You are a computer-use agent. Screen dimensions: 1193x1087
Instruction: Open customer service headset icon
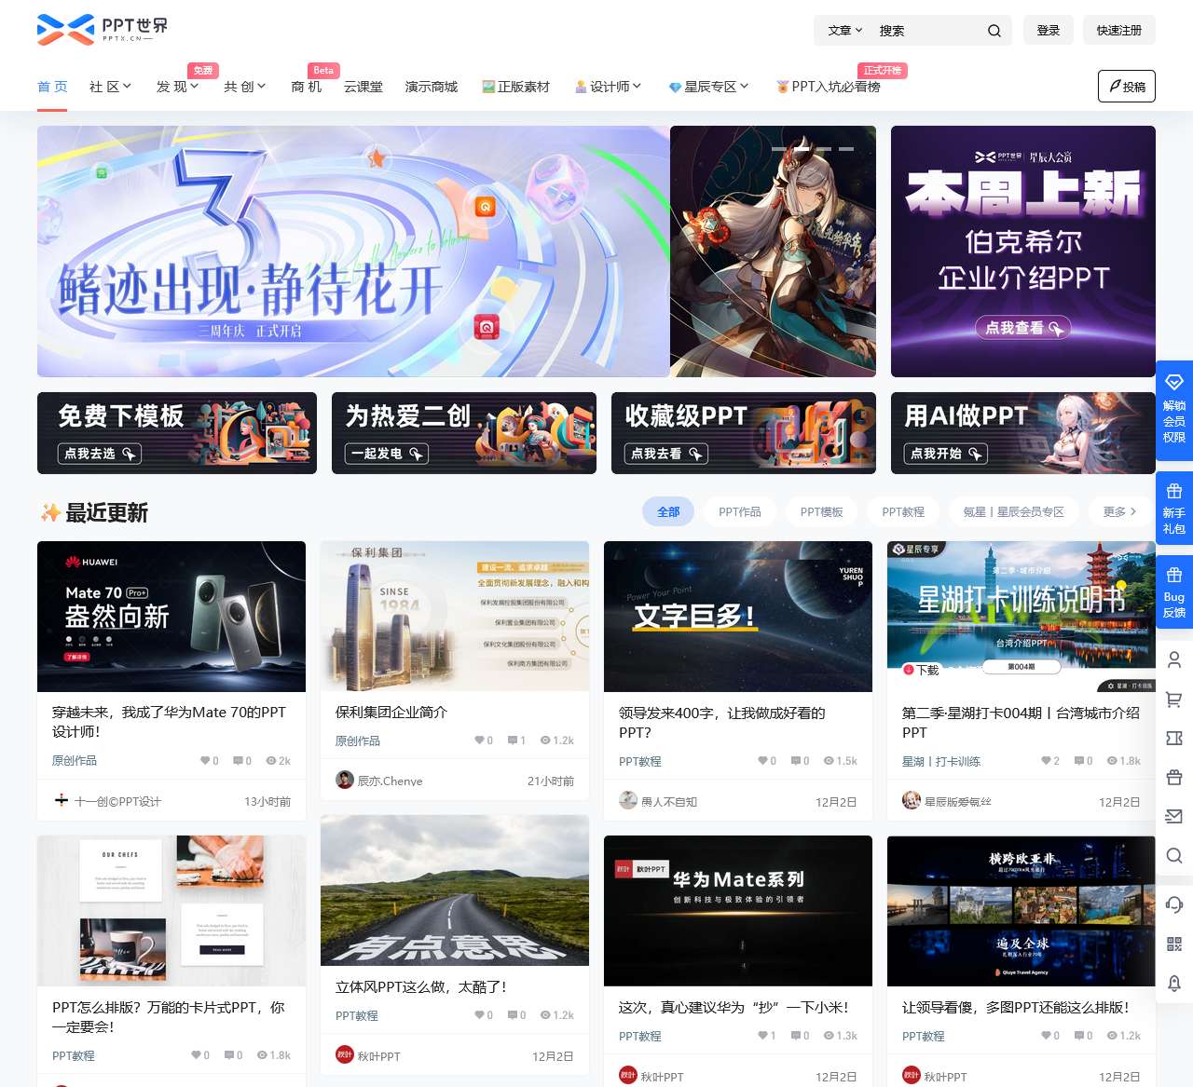pos(1174,904)
